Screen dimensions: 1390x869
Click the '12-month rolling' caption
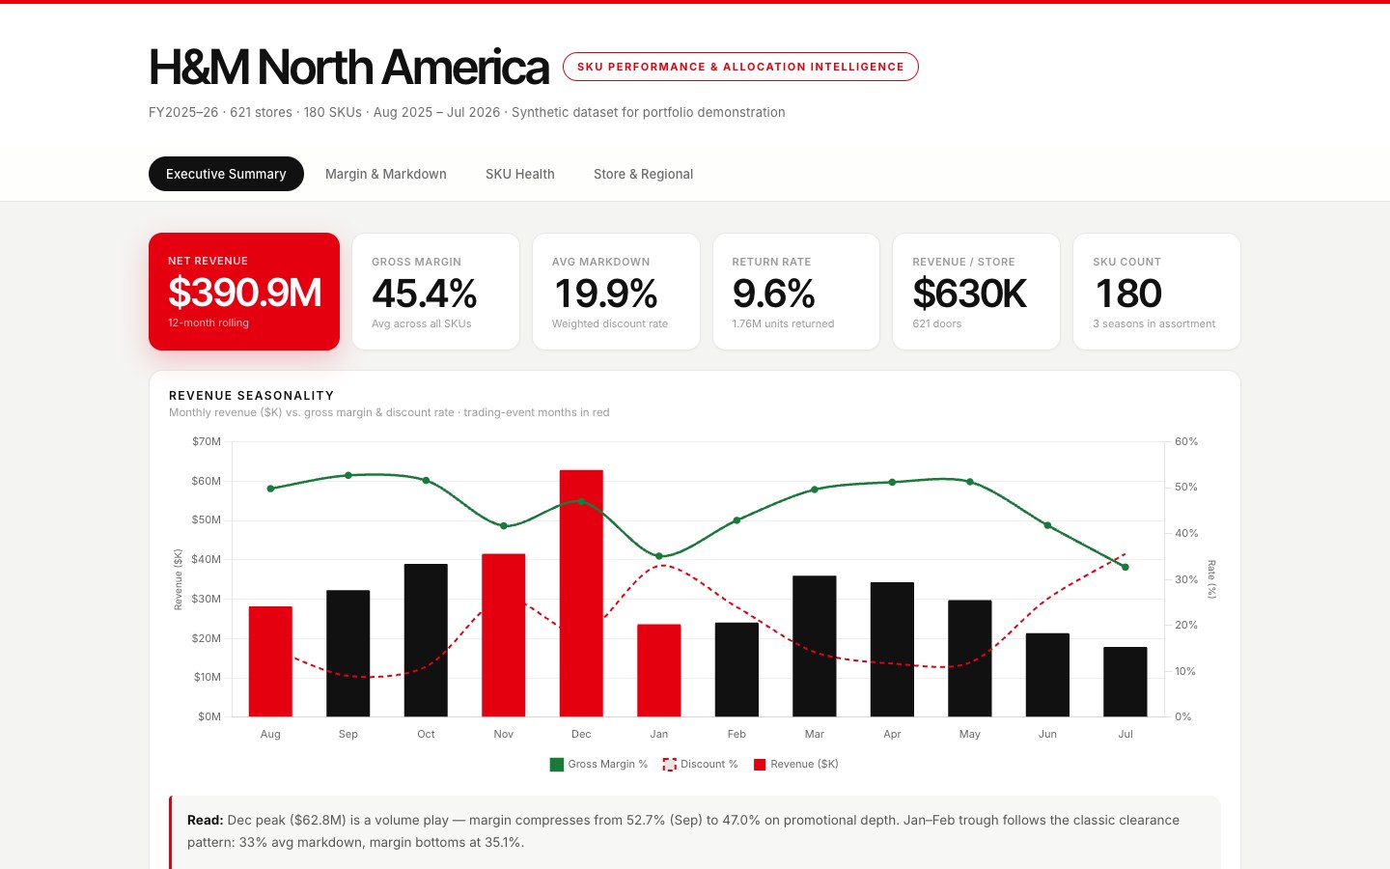pyautogui.click(x=208, y=322)
